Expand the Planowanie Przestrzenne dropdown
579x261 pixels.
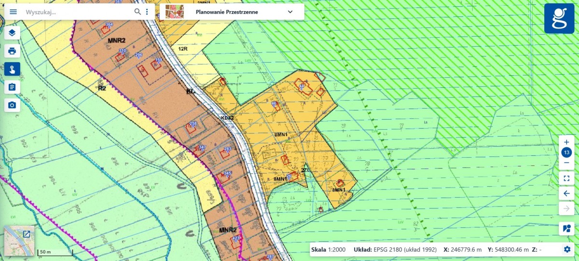point(290,12)
